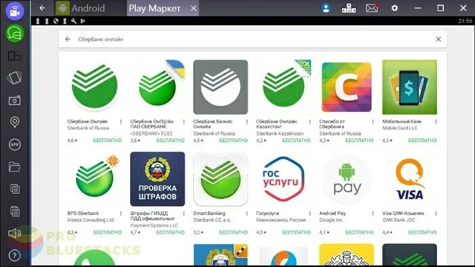Open the BlueStacks settings gear
Image resolution: width=475 pixels, height=267 pixels.
[x=394, y=8]
